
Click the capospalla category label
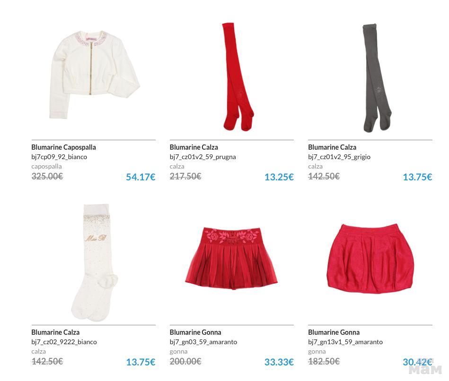tap(46, 166)
